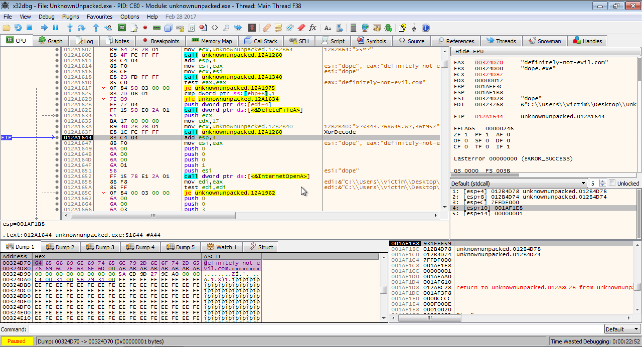Open the About info icon
The height and width of the screenshot is (347, 642).
[x=426, y=28]
